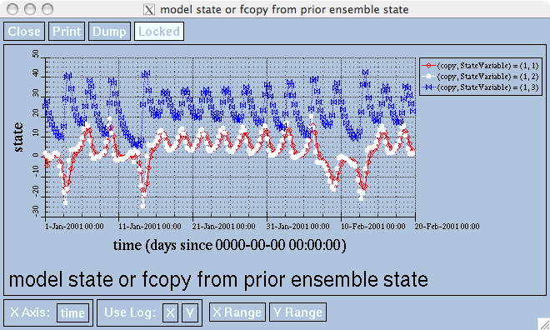The width and height of the screenshot is (550, 330).
Task: Click the Dump button
Action: (x=109, y=31)
